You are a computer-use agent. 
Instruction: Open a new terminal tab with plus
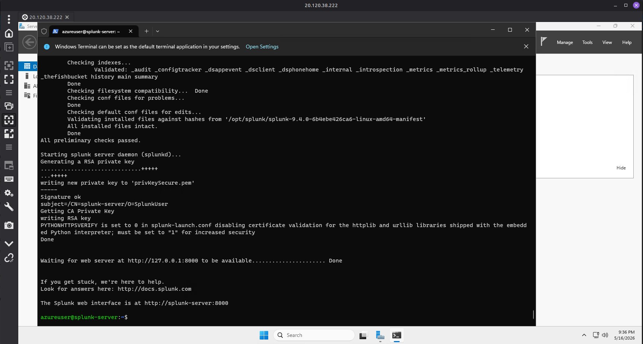tap(146, 31)
